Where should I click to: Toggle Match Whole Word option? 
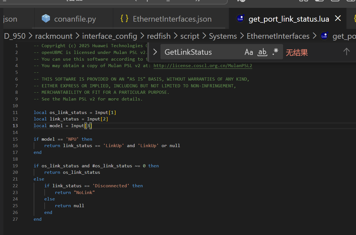[262, 52]
